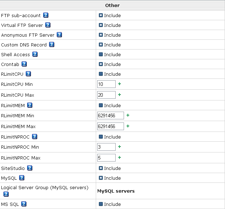This screenshot has width=225, height=209.
Task: Open Custom DNS Record help icon
Action: coord(52,45)
